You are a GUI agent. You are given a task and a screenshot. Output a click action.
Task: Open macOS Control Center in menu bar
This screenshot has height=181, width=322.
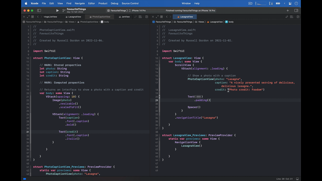click(290, 4)
